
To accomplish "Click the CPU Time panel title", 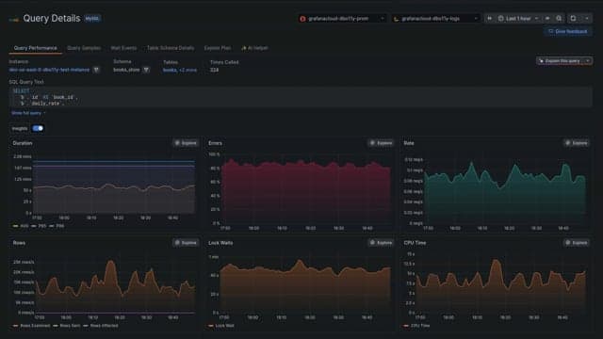I will tap(415, 243).
